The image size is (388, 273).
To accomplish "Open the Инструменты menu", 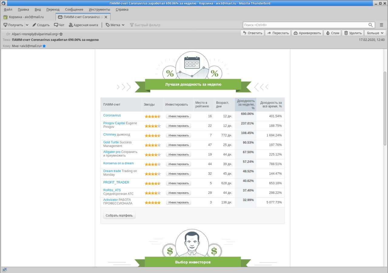I will click(99, 9).
